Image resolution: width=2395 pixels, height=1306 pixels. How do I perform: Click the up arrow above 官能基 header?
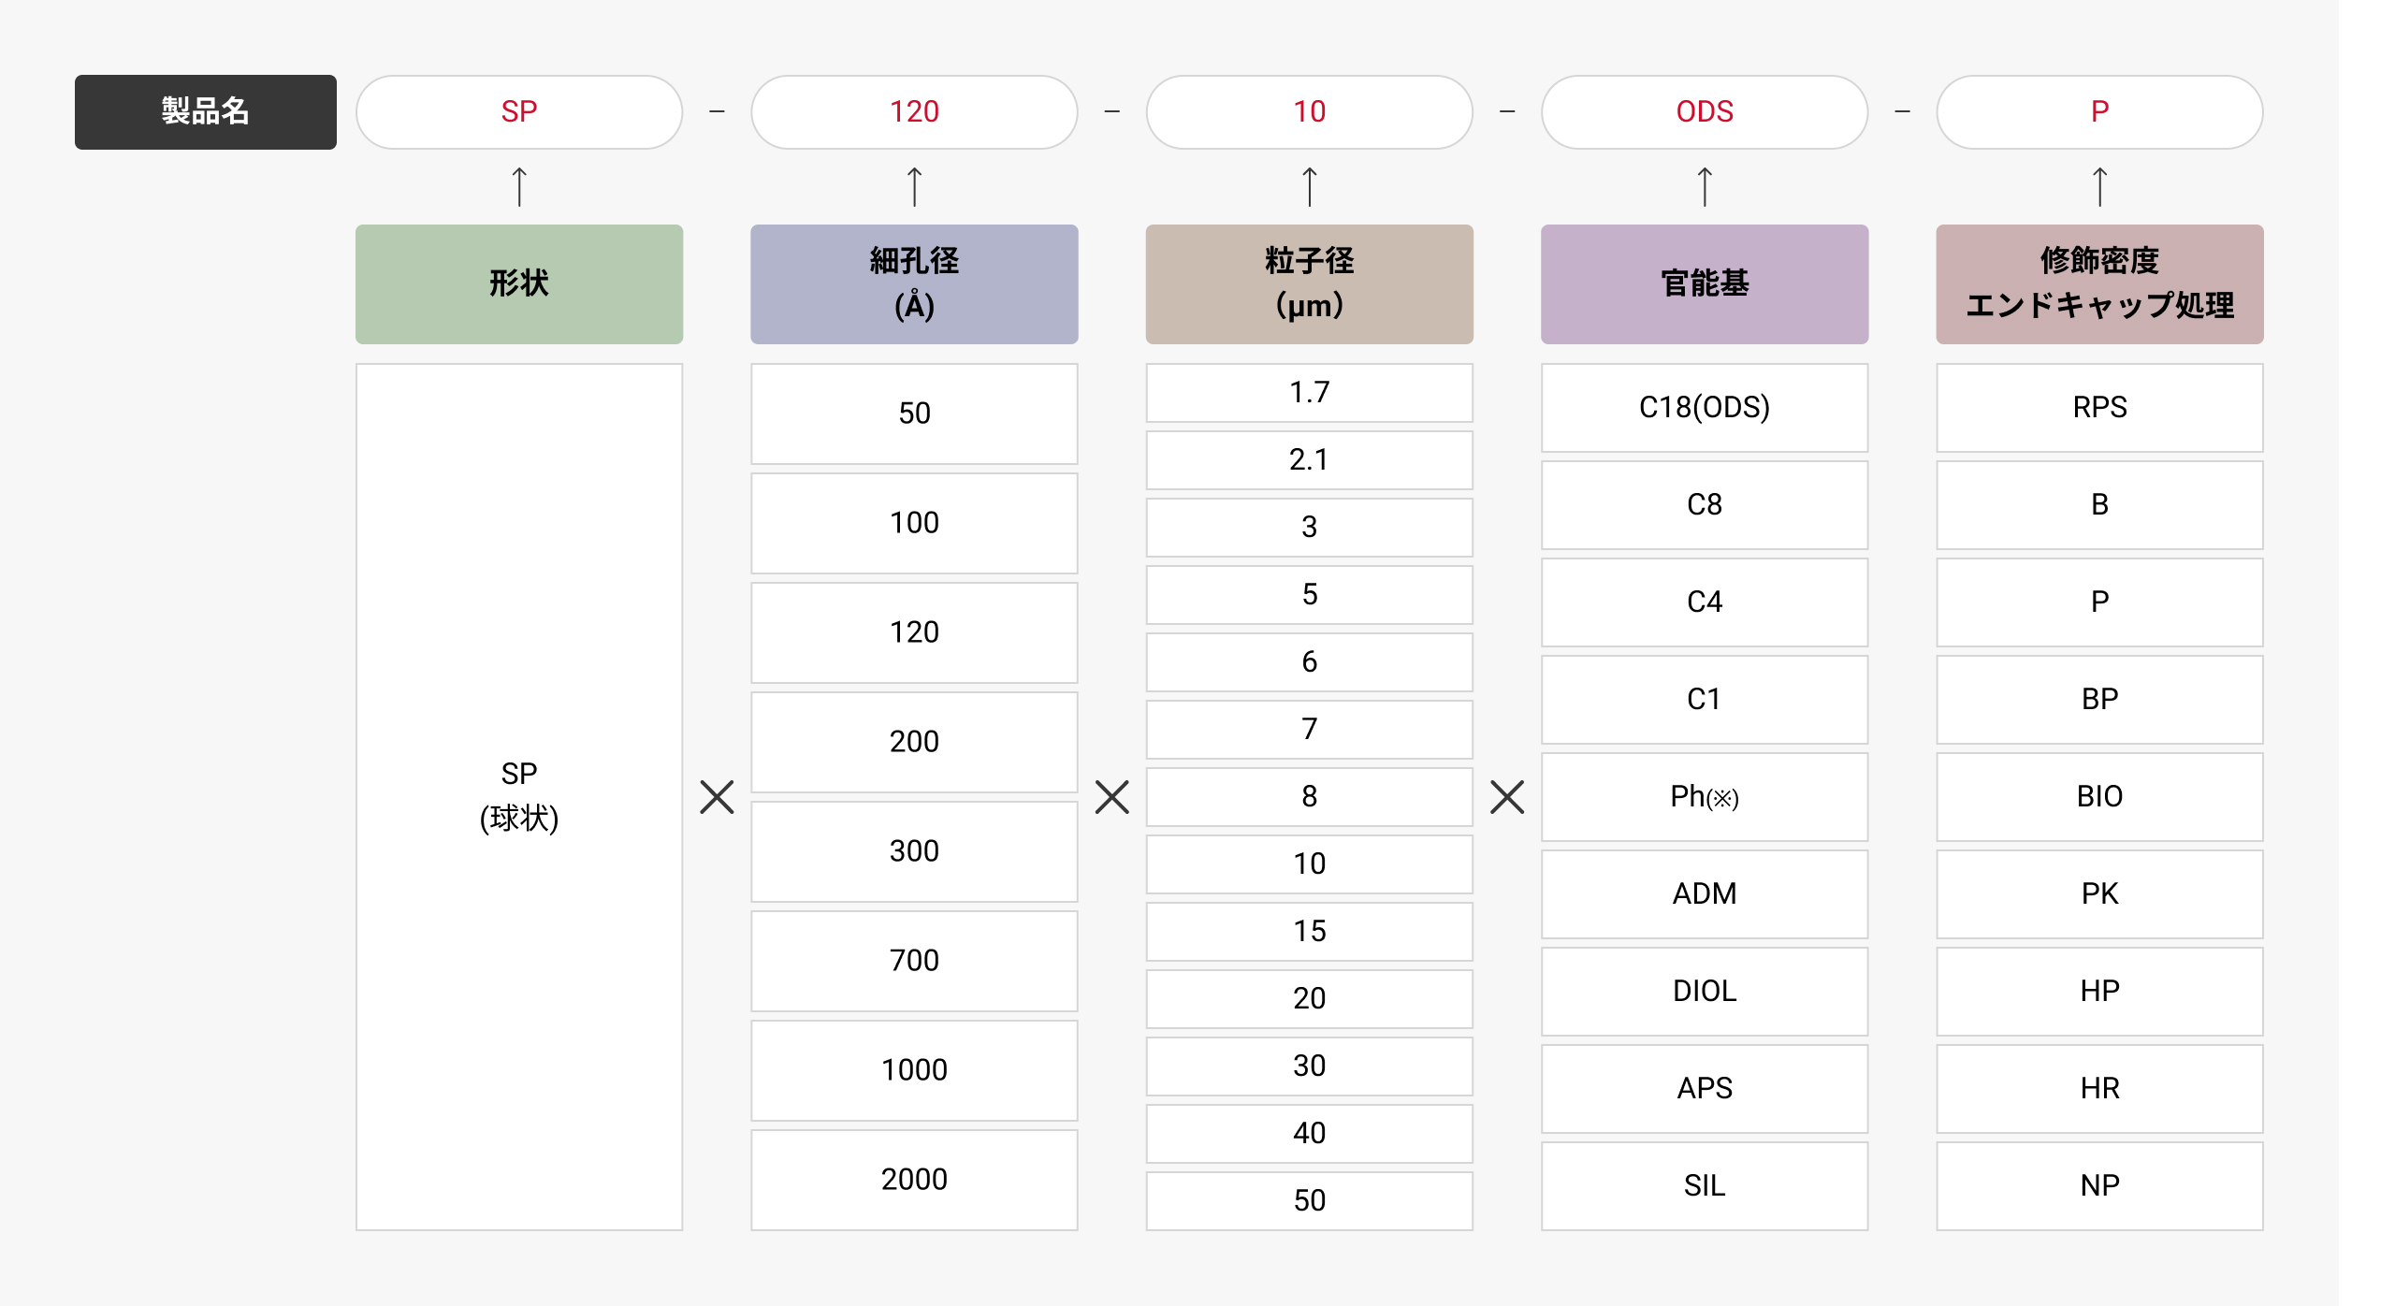click(x=1705, y=186)
